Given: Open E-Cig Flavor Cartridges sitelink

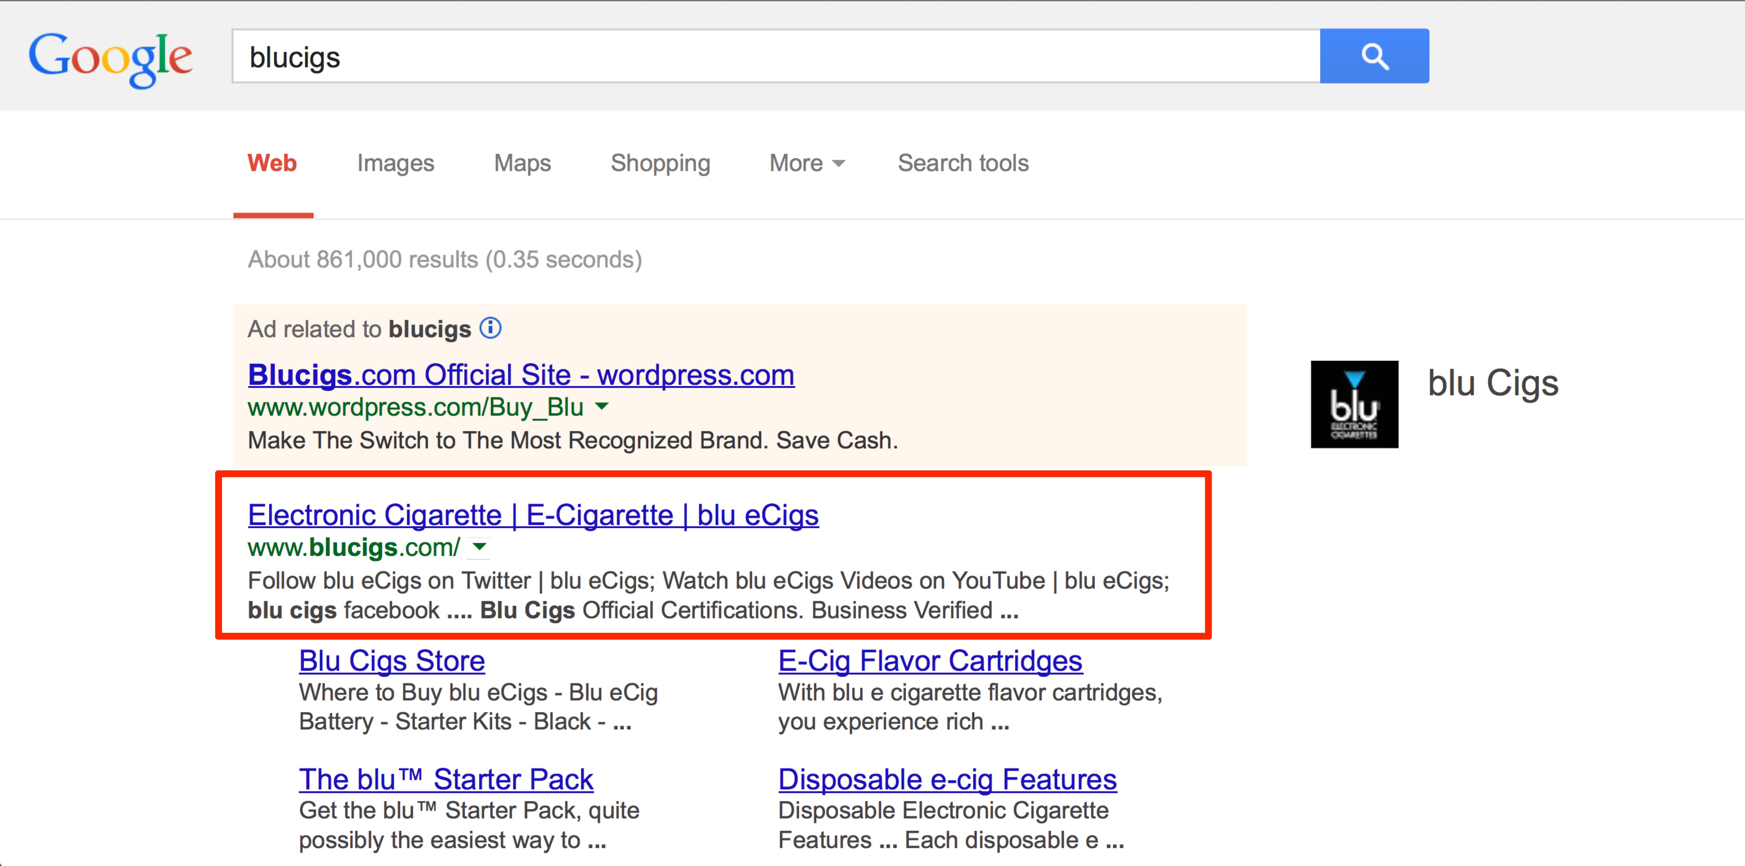Looking at the screenshot, I should (930, 661).
